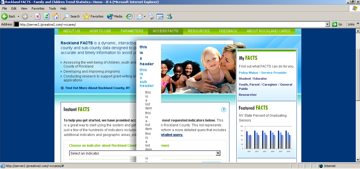Click the Instant FACTS heading
This screenshot has width=360, height=169.
point(76,109)
